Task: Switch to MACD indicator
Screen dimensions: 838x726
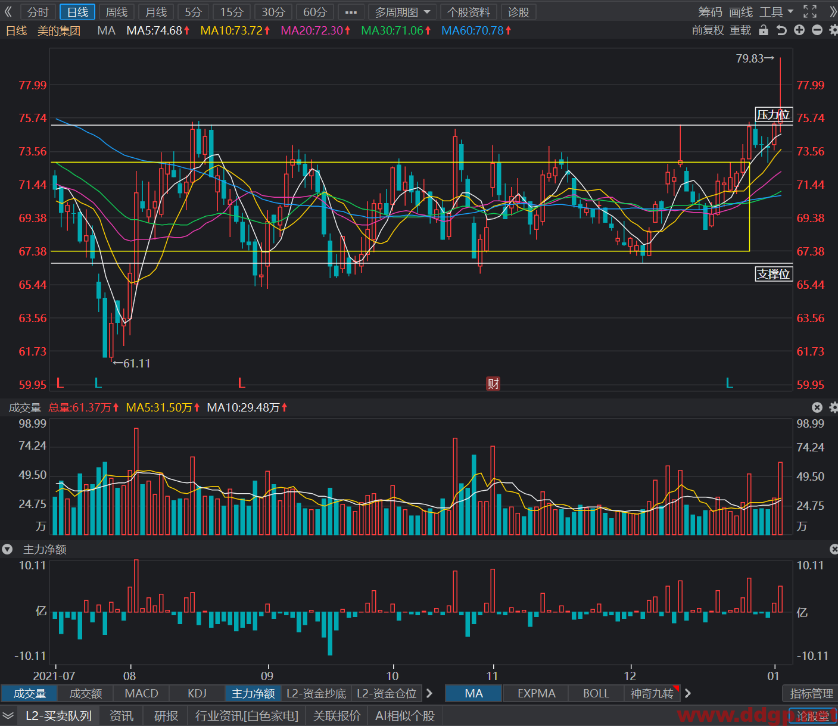Action: point(141,693)
